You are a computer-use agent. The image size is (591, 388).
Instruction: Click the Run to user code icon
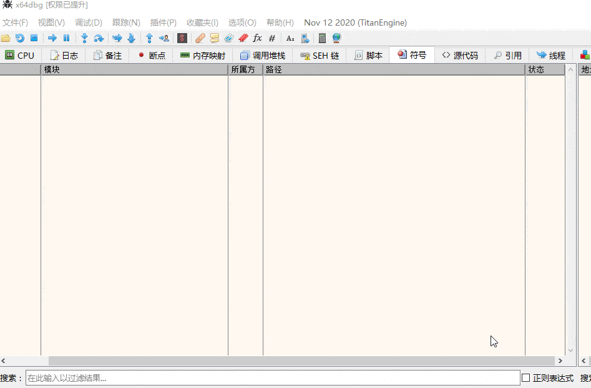[164, 38]
